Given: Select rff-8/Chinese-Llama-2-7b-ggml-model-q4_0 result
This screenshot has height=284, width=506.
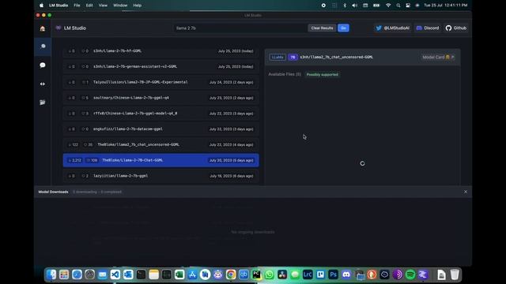Looking at the screenshot, I should (160, 114).
